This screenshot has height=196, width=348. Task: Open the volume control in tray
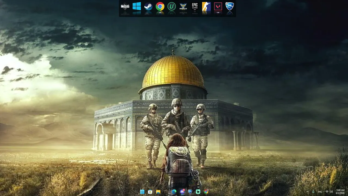(331, 192)
